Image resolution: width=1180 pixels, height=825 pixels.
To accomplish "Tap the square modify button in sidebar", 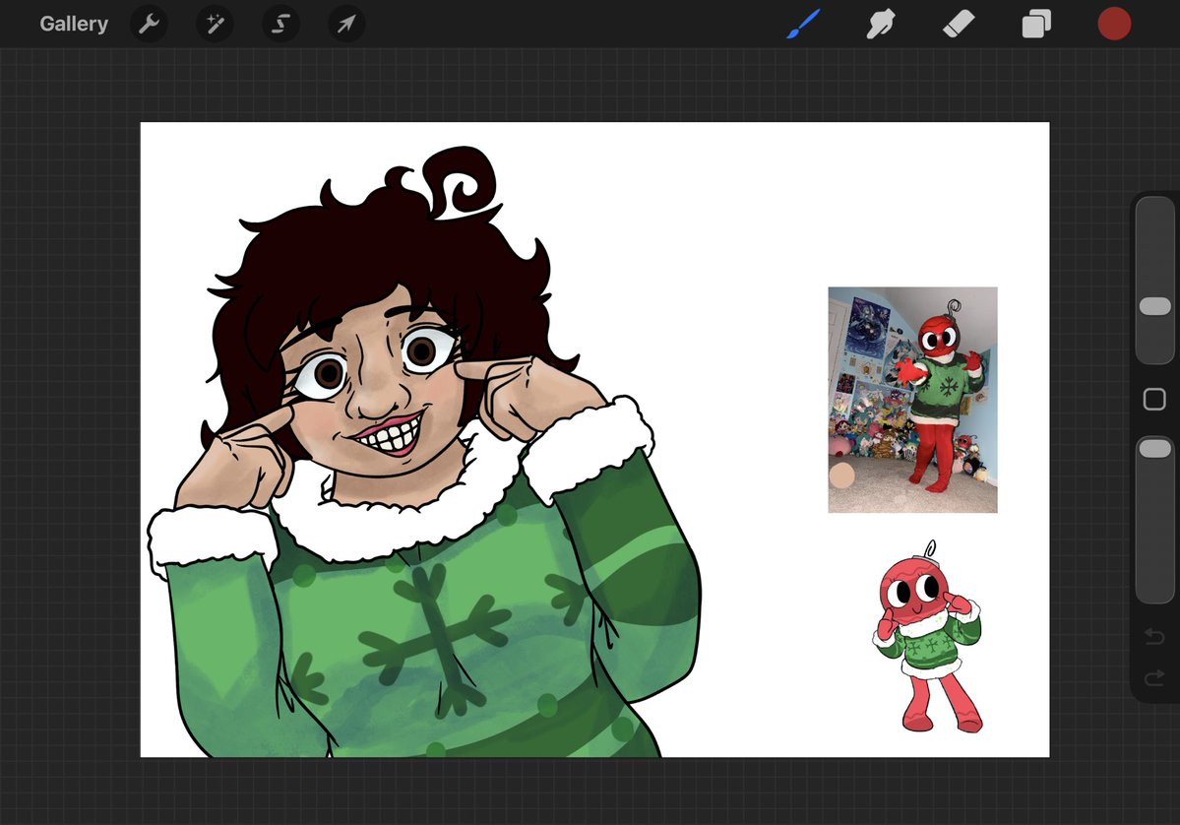I will [1154, 399].
